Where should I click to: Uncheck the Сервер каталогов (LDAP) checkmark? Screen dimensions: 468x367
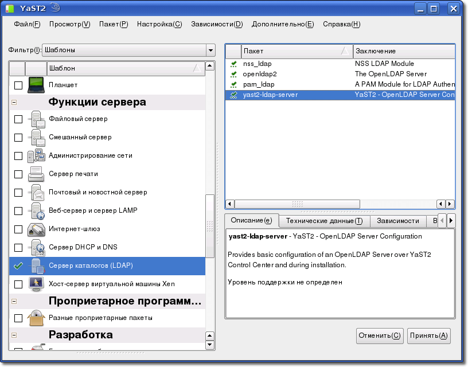click(18, 266)
